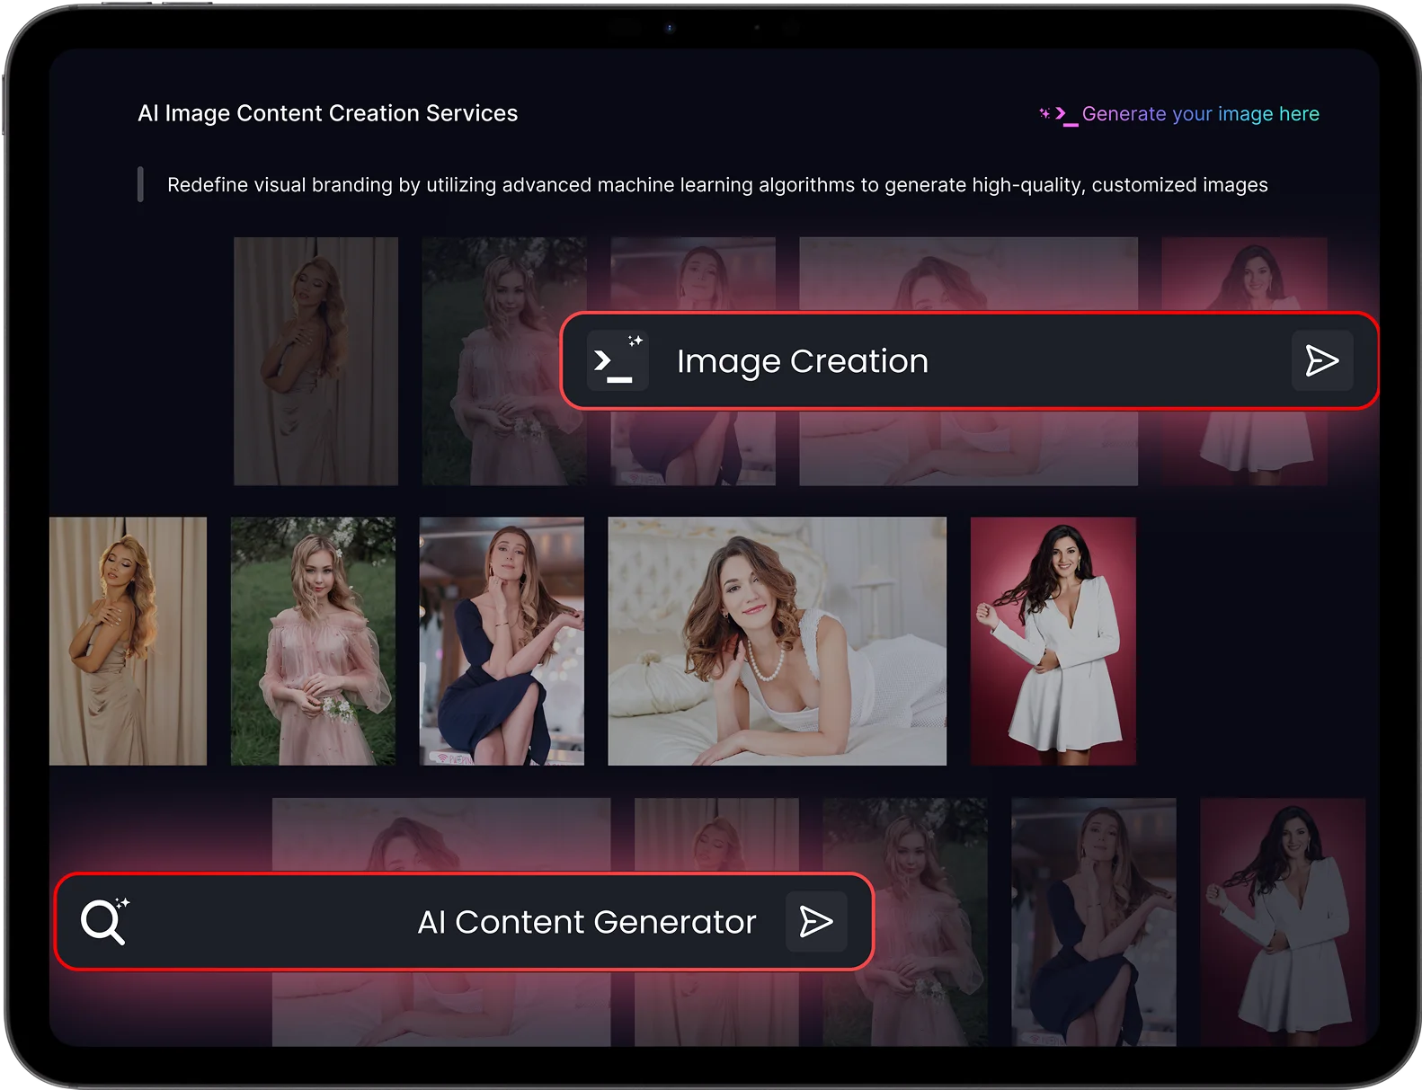Select dimmed bottom-row white dress red thumbnail
This screenshot has height=1090, width=1422.
(1283, 922)
